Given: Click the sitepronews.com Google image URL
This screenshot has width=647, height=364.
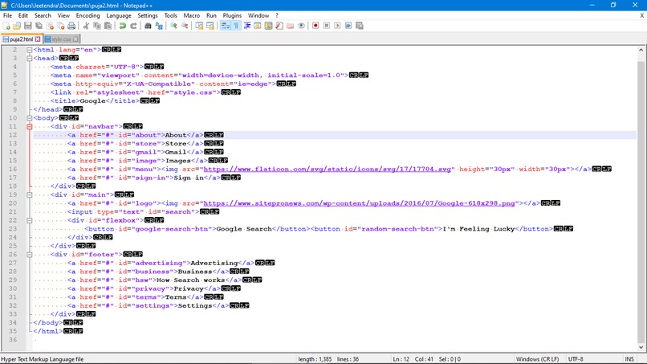Looking at the screenshot, I should 360,203.
